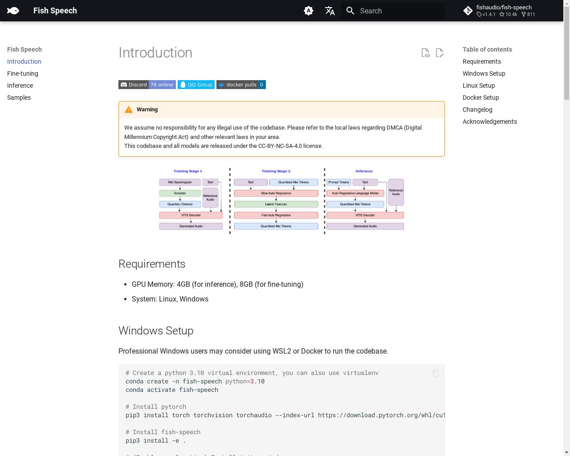Open the Samples page
The width and height of the screenshot is (570, 456).
[19, 98]
